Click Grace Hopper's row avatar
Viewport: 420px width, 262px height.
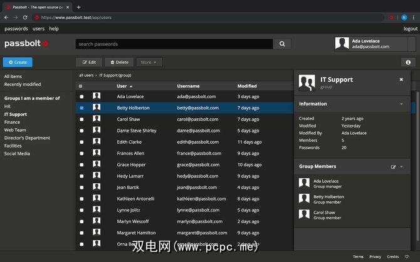tap(97, 164)
